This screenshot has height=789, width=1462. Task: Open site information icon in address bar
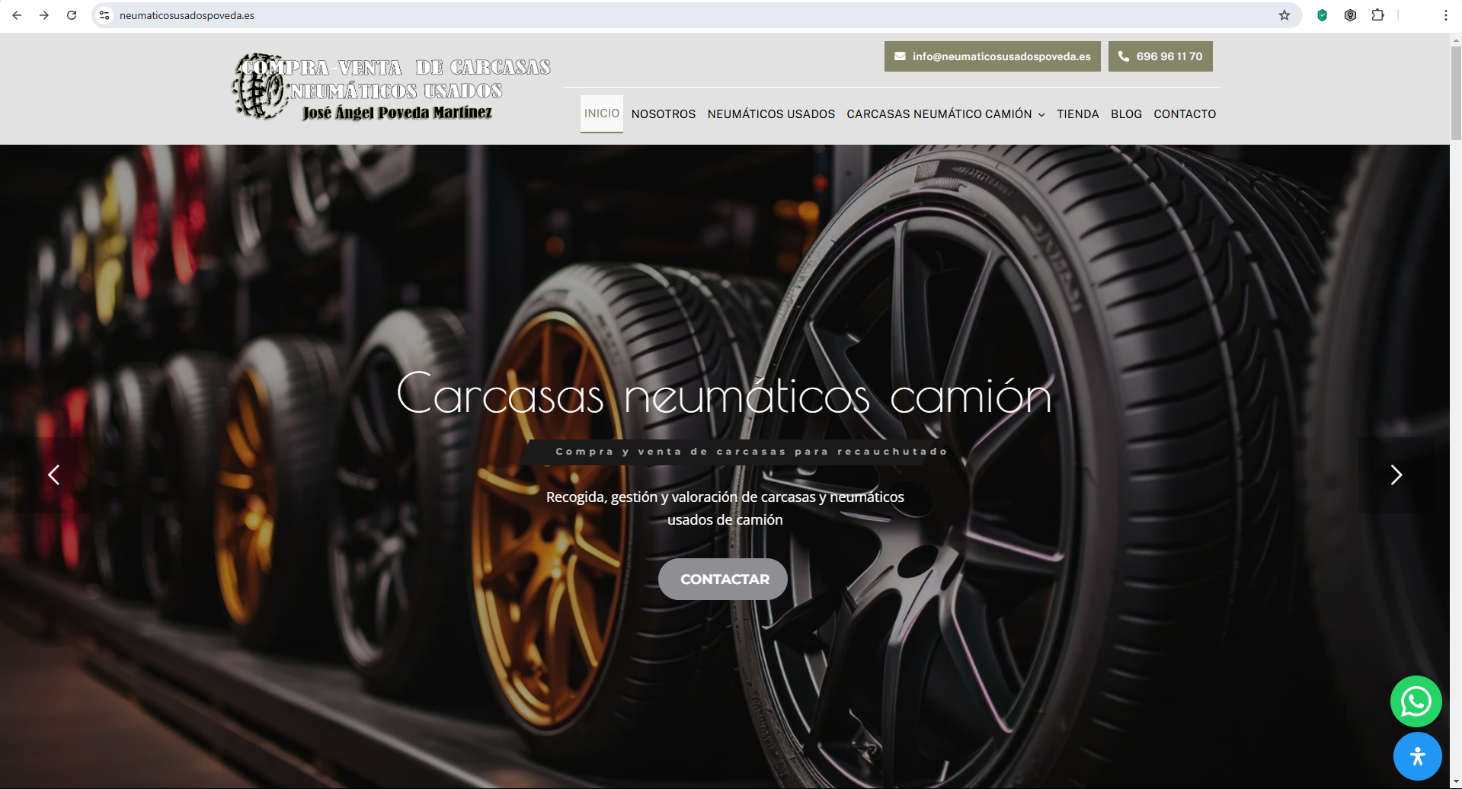[105, 15]
